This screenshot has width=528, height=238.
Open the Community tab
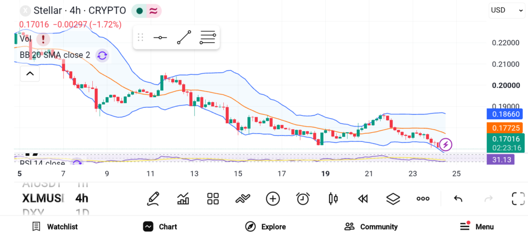coord(371,227)
